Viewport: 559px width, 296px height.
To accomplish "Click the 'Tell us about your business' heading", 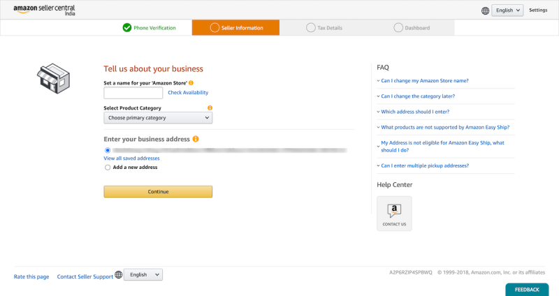I will [153, 68].
